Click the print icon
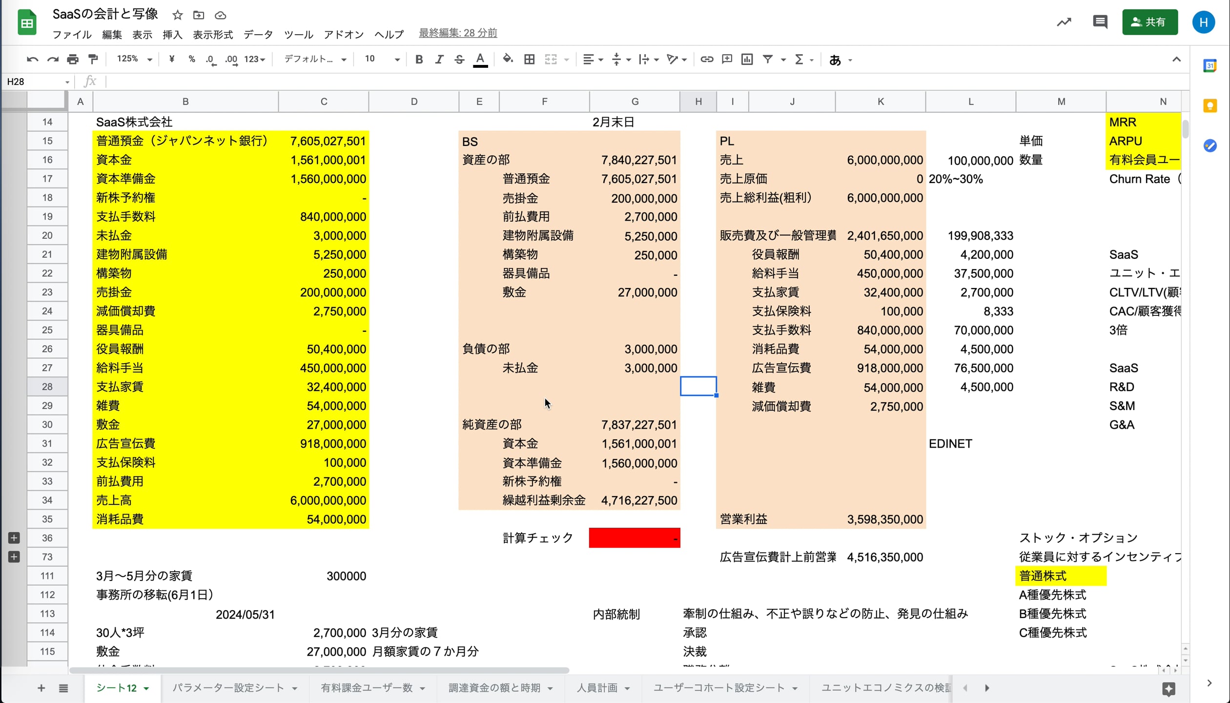 coord(73,60)
